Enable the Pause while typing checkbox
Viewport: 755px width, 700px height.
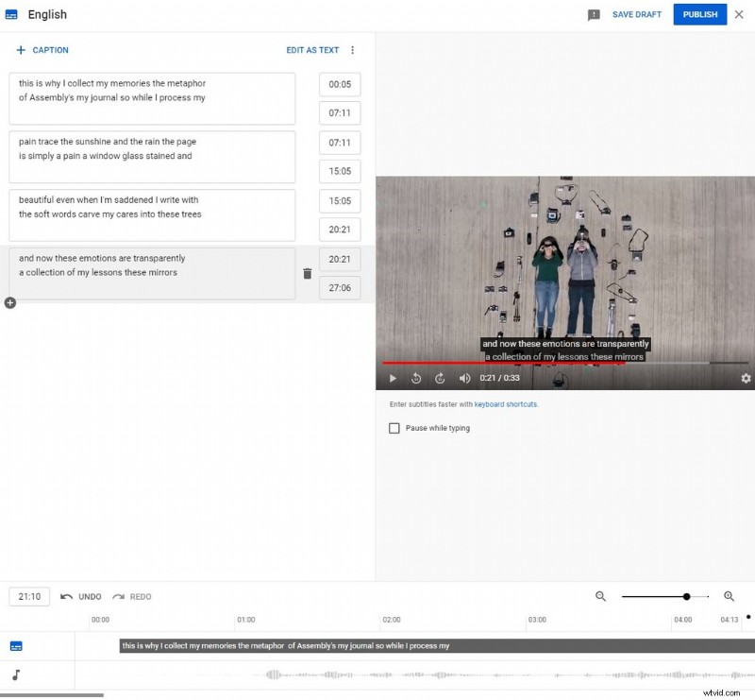point(394,428)
